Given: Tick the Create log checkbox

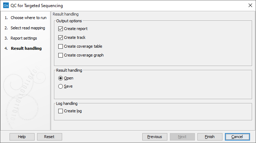Looking at the screenshot, I should click(x=61, y=111).
